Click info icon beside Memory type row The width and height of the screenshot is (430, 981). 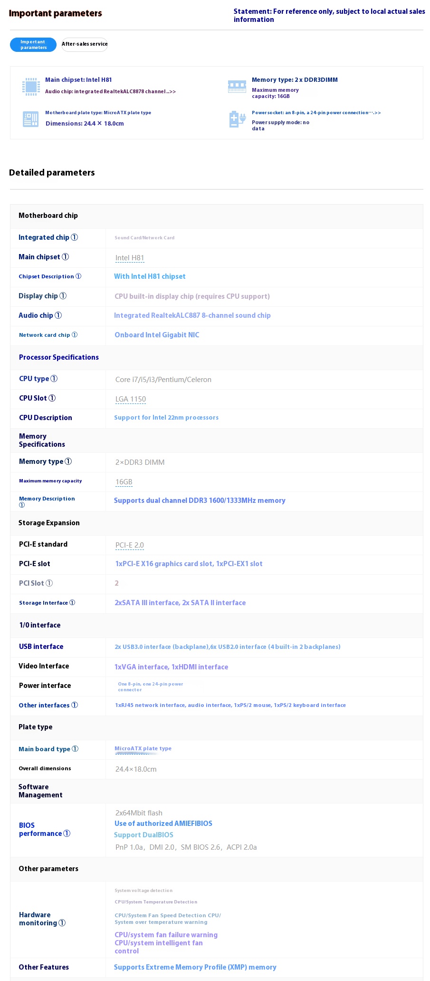[68, 461]
